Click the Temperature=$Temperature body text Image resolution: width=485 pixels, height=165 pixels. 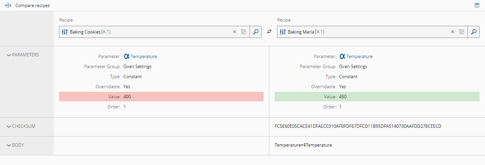point(303,145)
